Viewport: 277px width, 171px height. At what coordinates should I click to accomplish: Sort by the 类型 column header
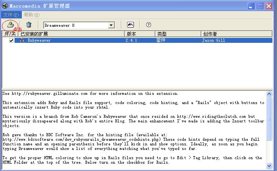(178, 34)
